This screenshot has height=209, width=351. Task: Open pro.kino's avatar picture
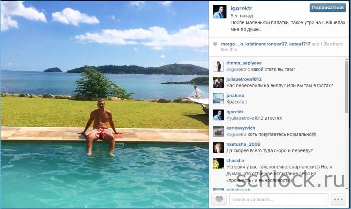[218, 99]
